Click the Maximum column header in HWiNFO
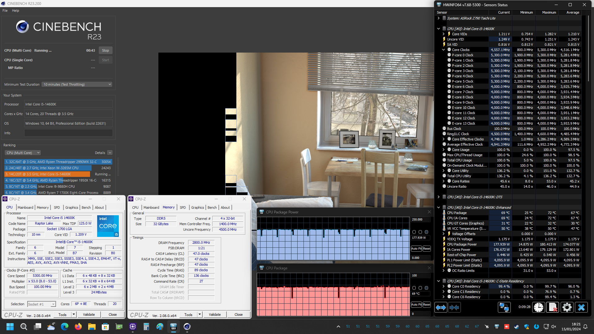594x334 pixels. [549, 12]
